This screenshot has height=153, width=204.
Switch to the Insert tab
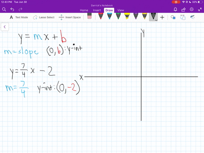97,10
